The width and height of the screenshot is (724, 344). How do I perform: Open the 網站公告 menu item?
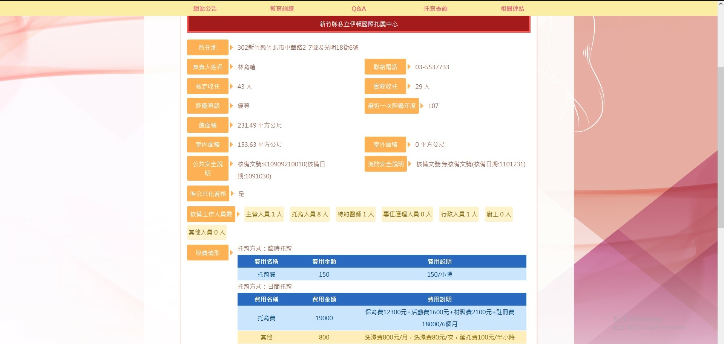coord(205,8)
